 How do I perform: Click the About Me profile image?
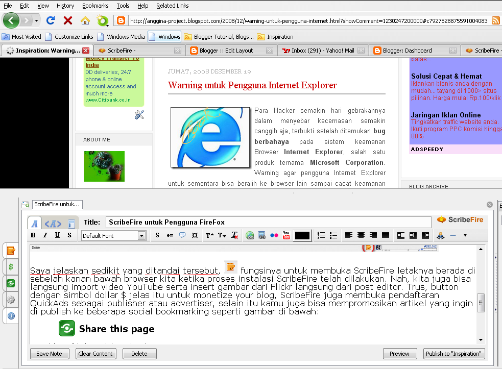[104, 166]
